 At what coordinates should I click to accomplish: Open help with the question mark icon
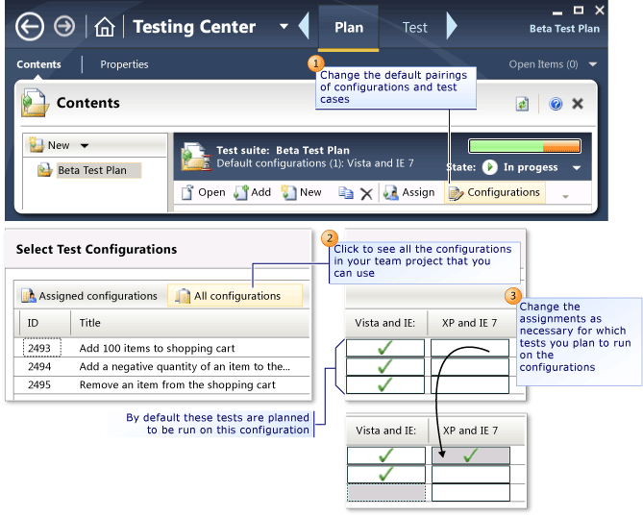point(556,104)
